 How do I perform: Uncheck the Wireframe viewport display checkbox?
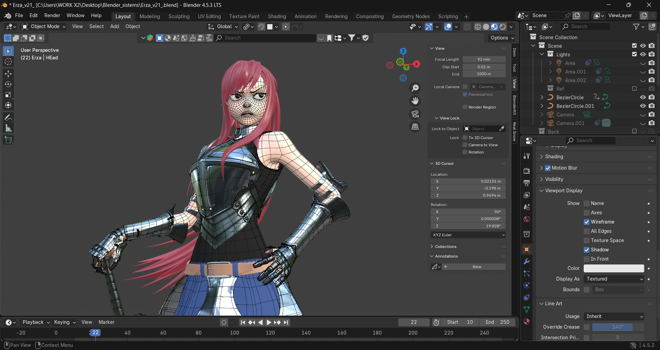pos(587,222)
